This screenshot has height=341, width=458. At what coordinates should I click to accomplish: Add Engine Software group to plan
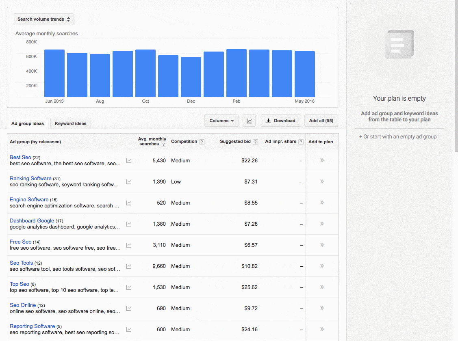pyautogui.click(x=322, y=203)
